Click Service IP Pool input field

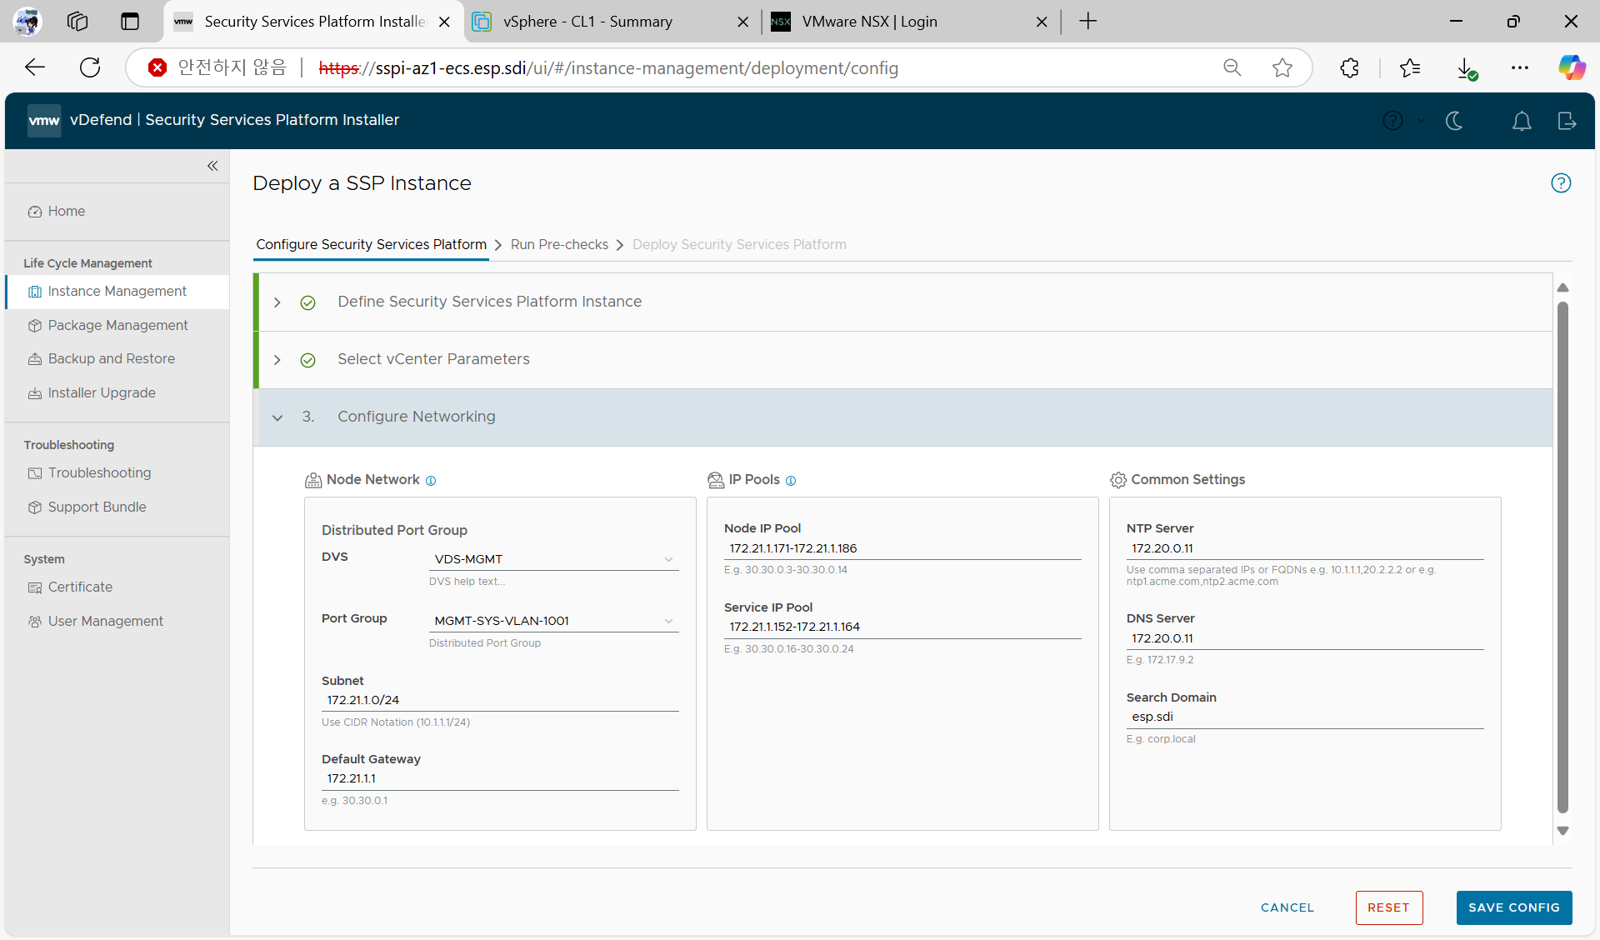[x=902, y=627]
